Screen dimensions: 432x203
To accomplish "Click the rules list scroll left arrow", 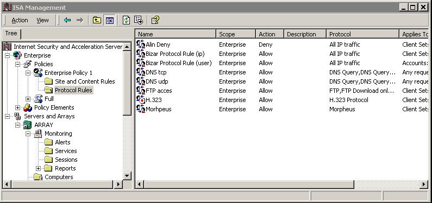I will 139,185.
